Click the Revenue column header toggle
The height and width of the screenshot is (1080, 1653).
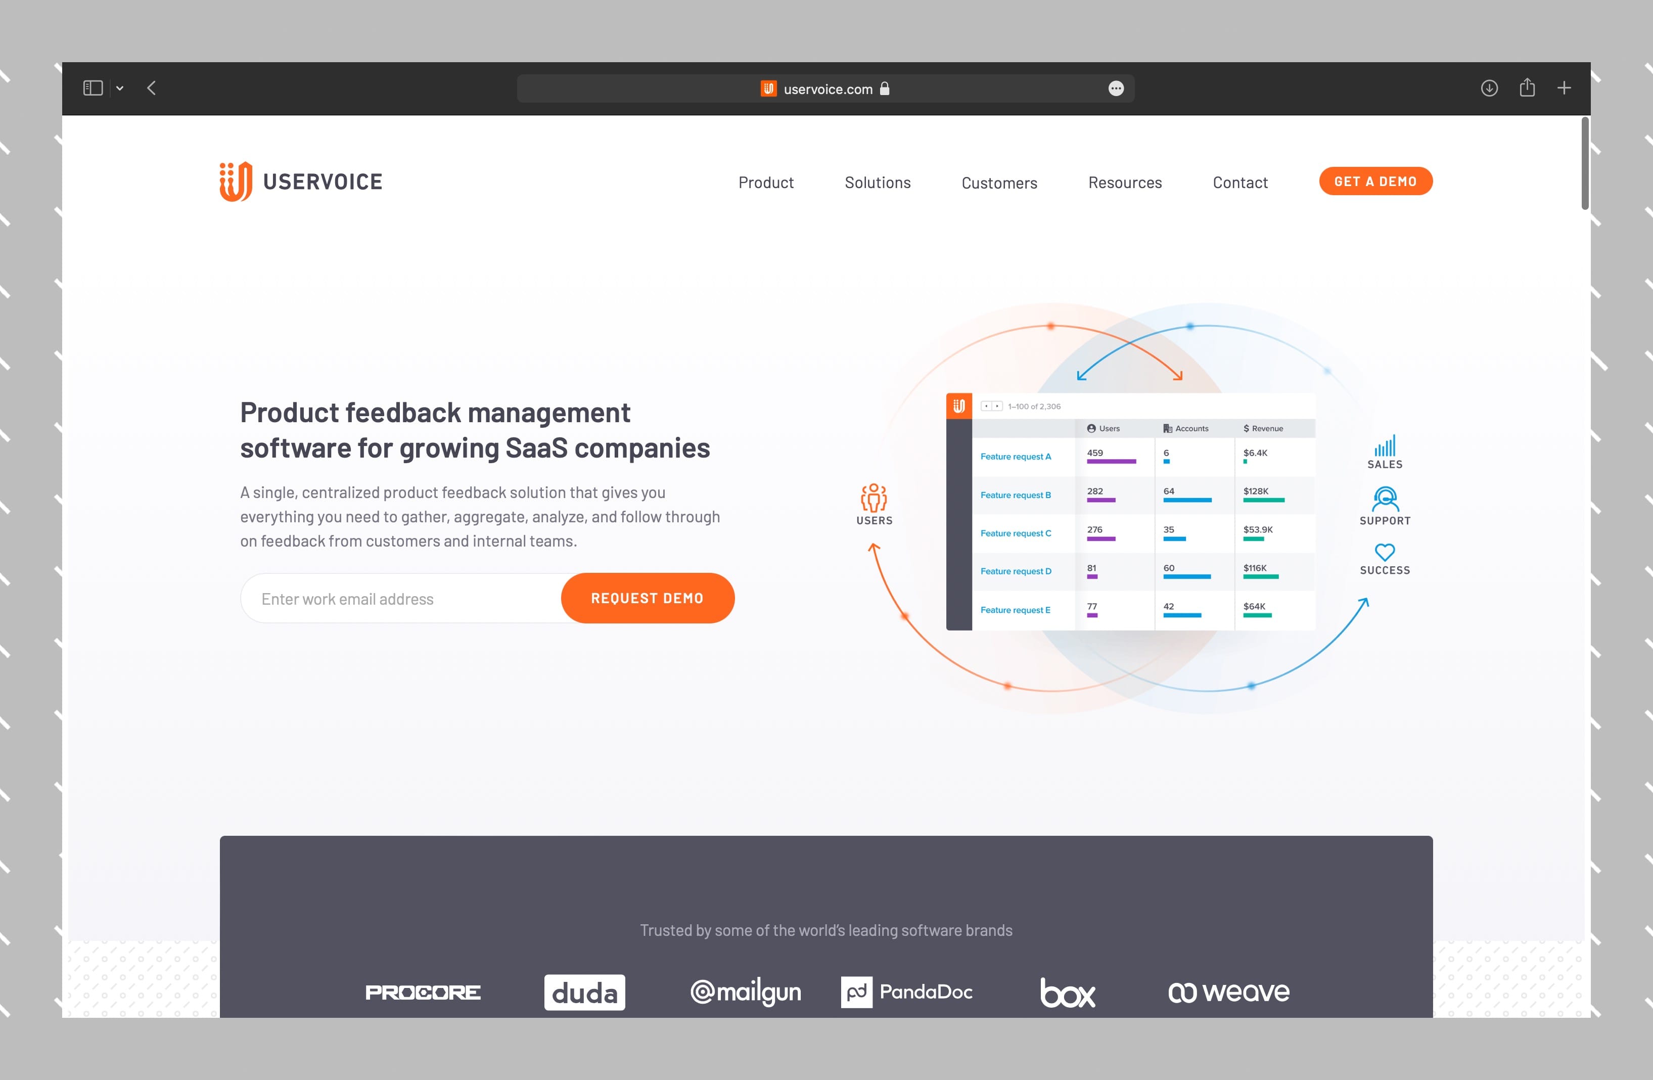(x=1264, y=430)
